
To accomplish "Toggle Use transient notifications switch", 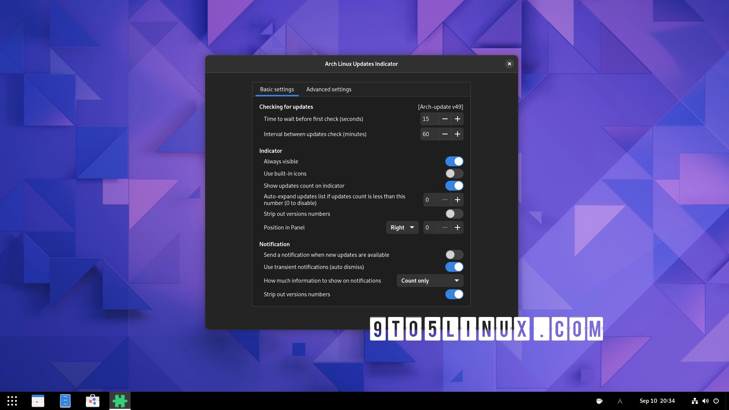I will [x=454, y=267].
